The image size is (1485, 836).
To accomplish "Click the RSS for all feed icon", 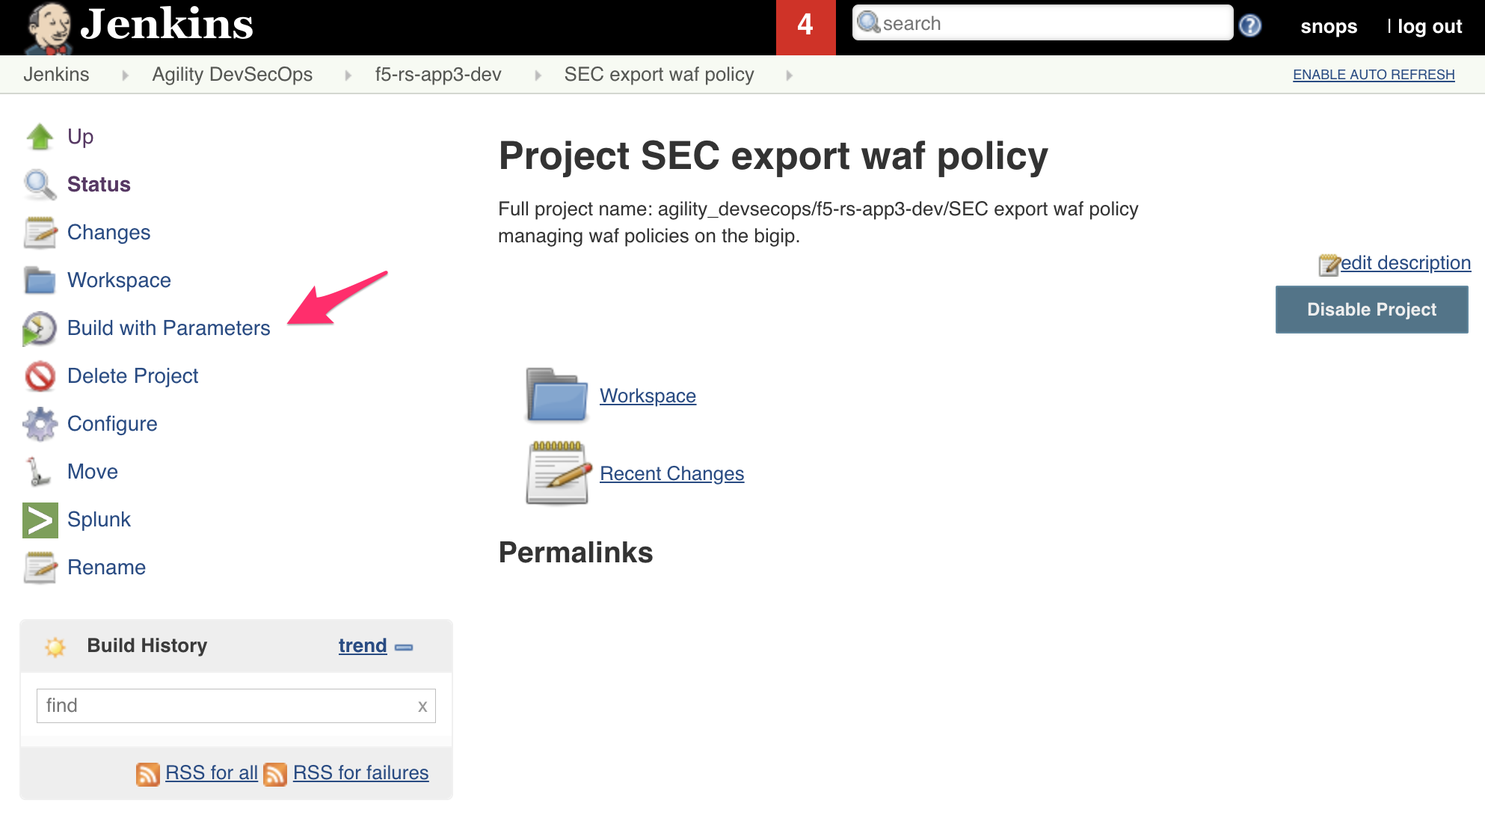I will coord(148,773).
